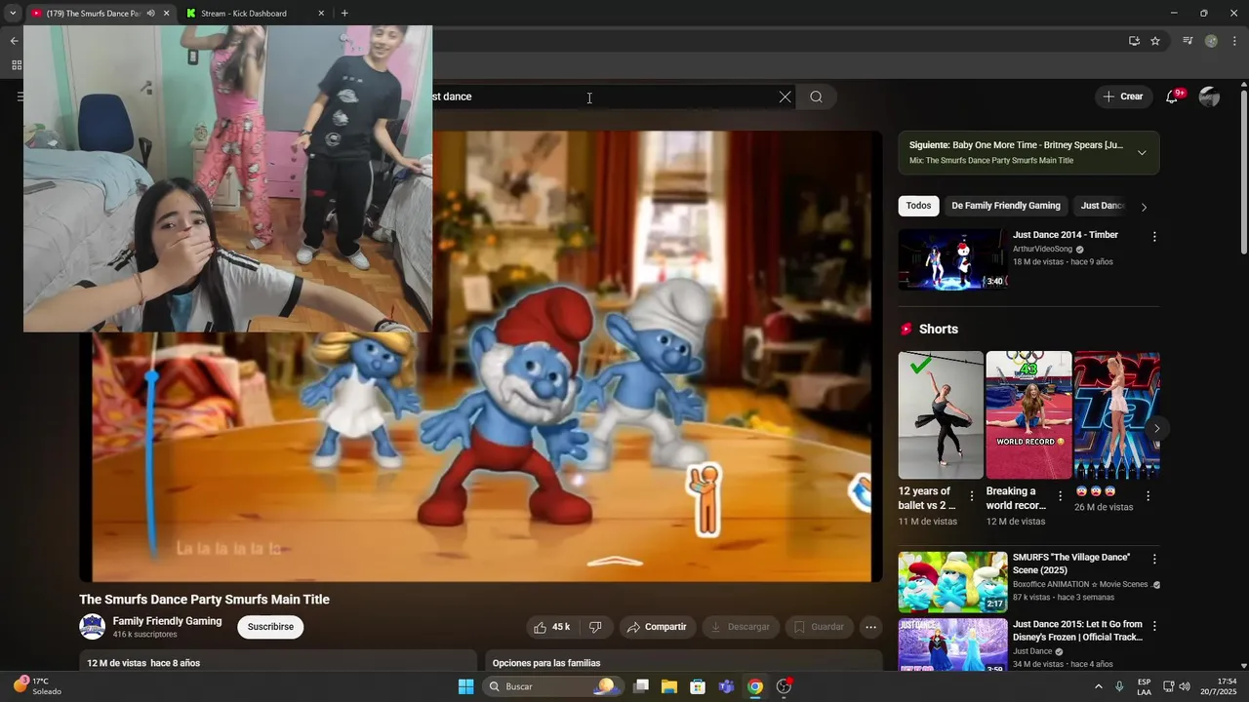Open Just Dance 2015 Let It Go thumbnail
Image resolution: width=1249 pixels, height=702 pixels.
point(952,644)
